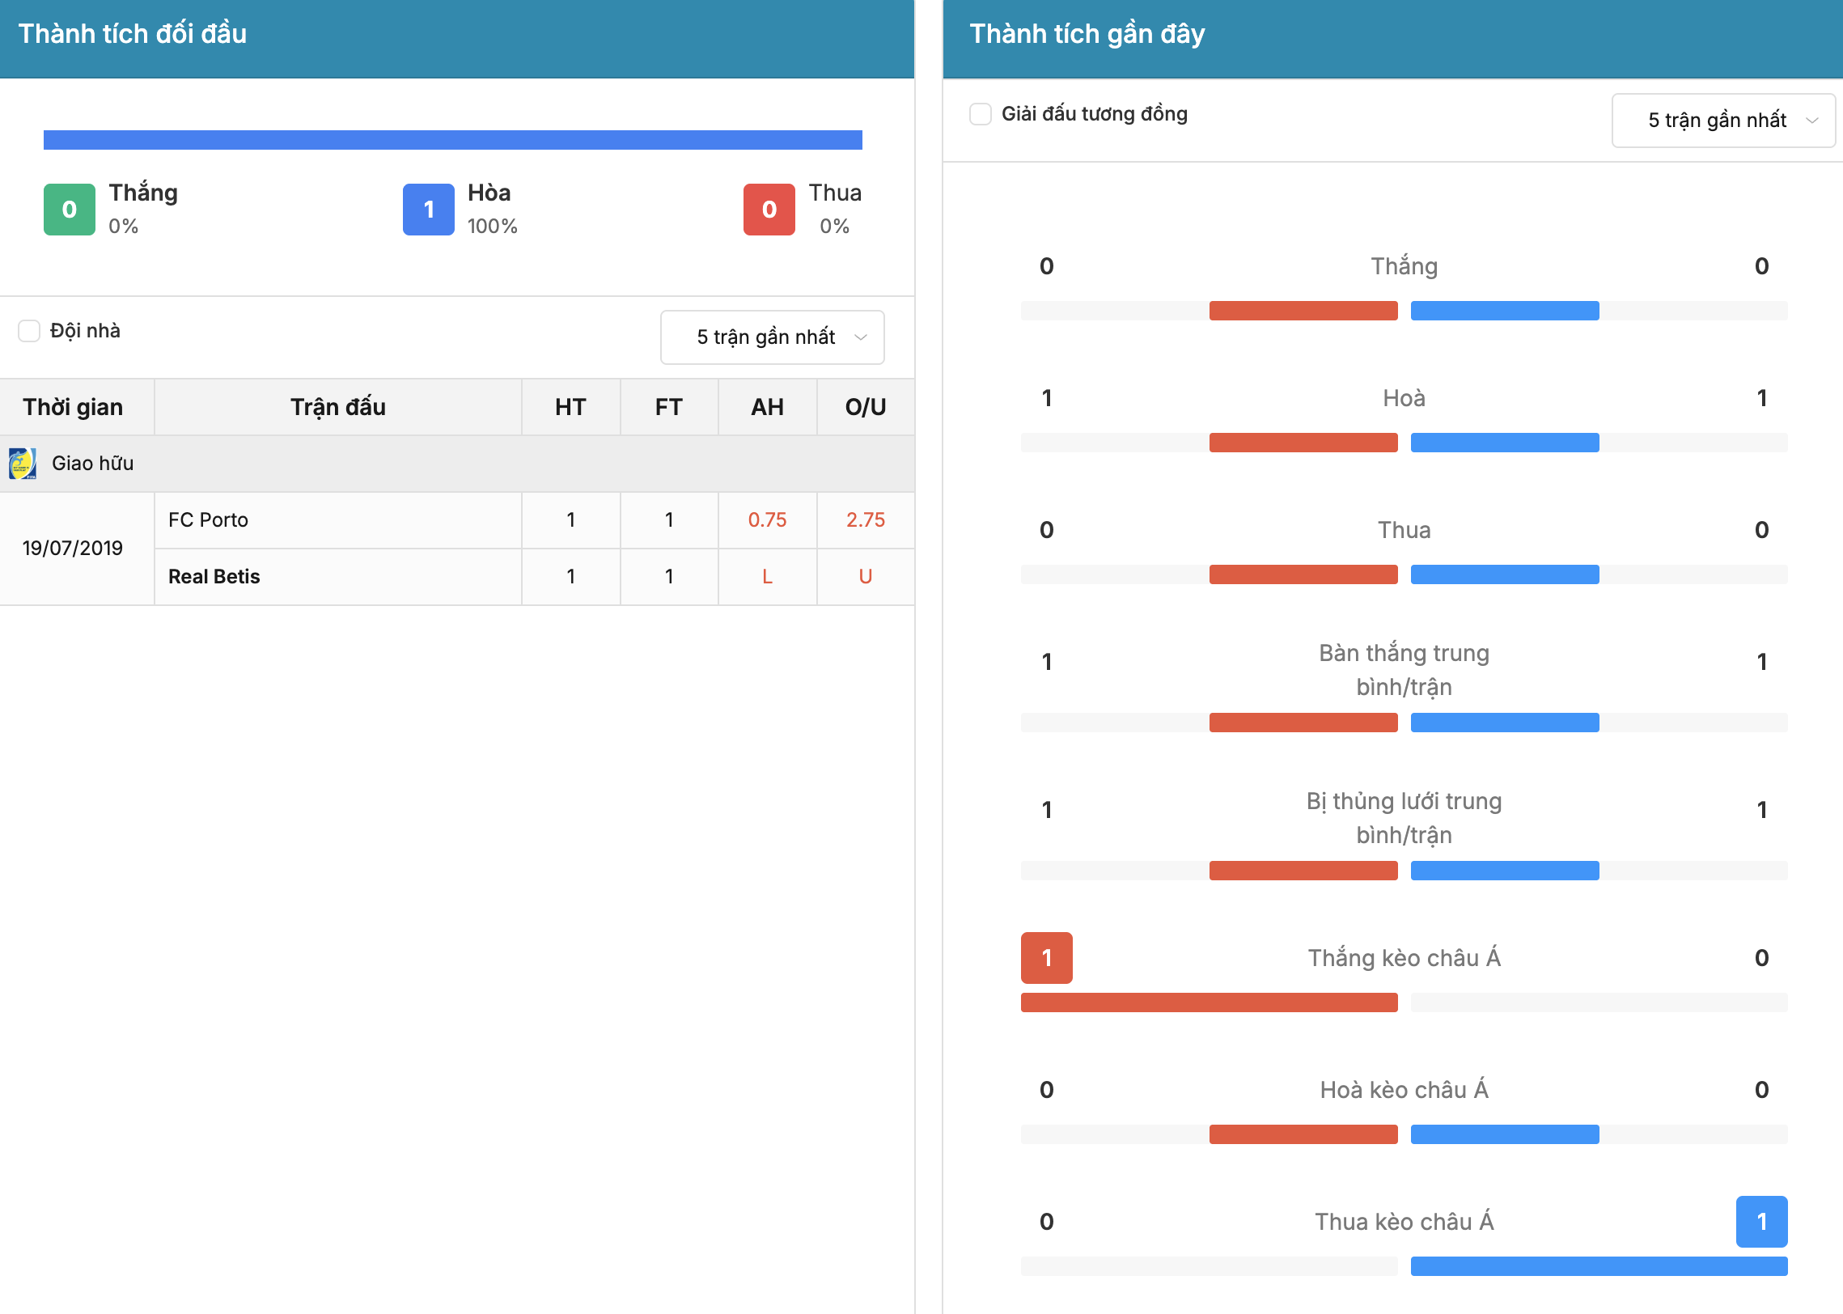
Task: Click the AH column header
Action: point(767,407)
